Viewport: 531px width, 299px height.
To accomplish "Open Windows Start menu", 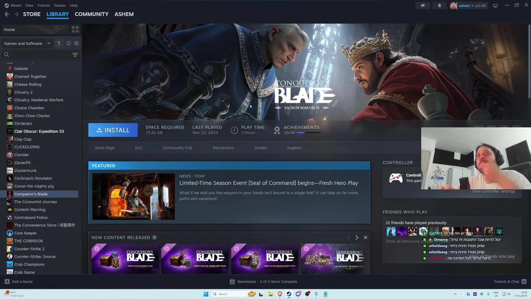I will pyautogui.click(x=206, y=294).
